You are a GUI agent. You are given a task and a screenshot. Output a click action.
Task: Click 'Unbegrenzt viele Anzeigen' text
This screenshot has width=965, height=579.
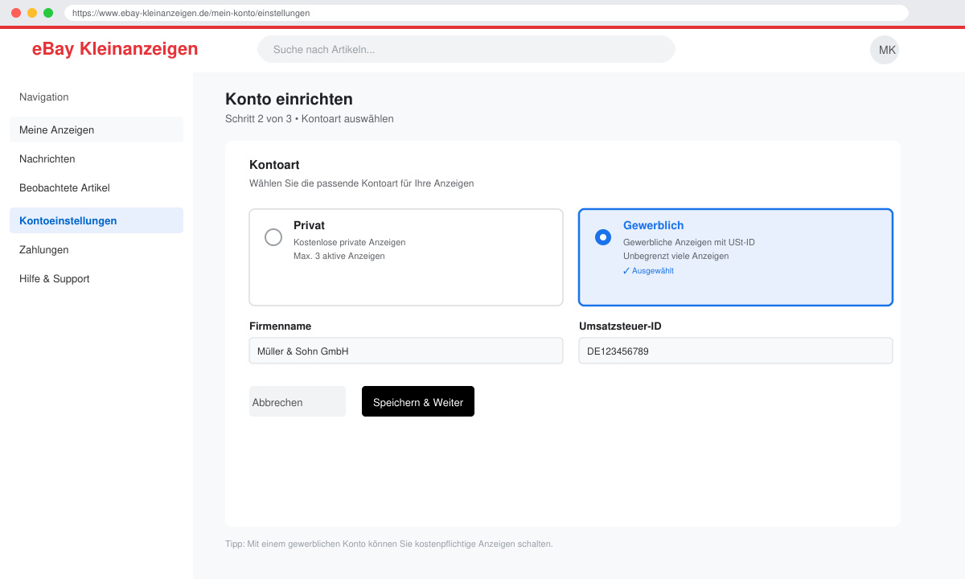tap(675, 256)
